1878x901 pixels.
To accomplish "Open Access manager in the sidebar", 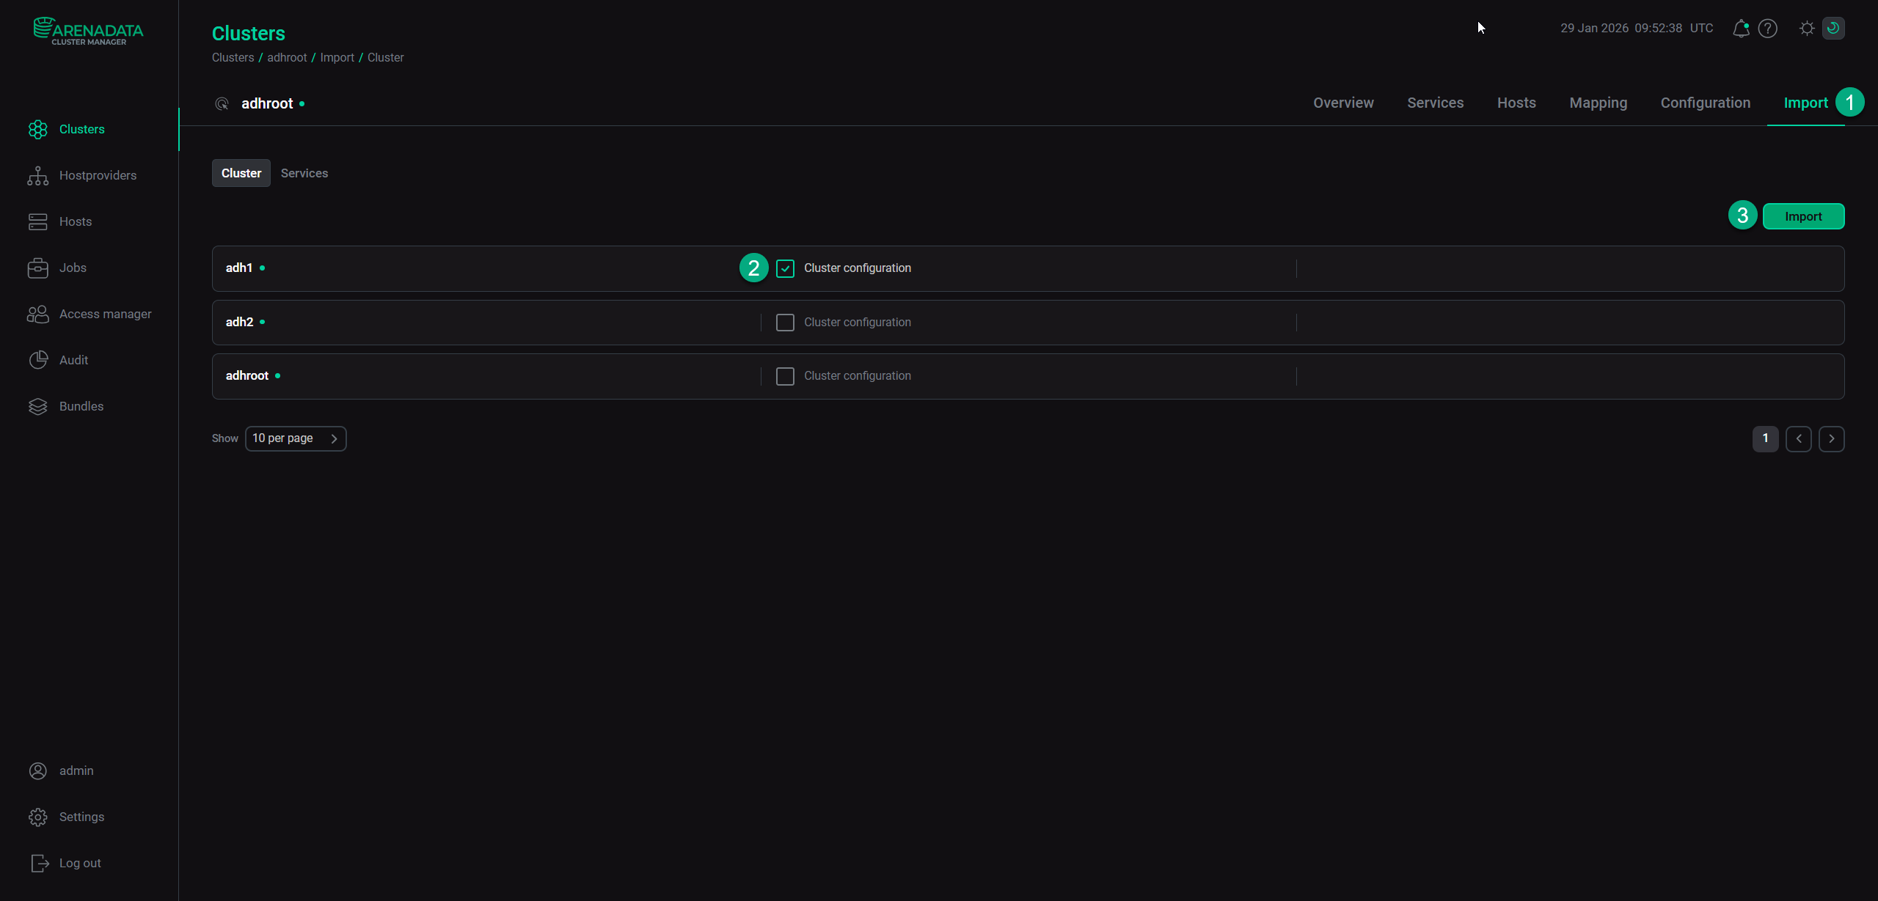I will click(x=106, y=315).
